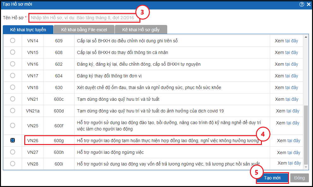Click the 609 code cell
The width and height of the screenshot is (313, 187).
pos(59,41)
